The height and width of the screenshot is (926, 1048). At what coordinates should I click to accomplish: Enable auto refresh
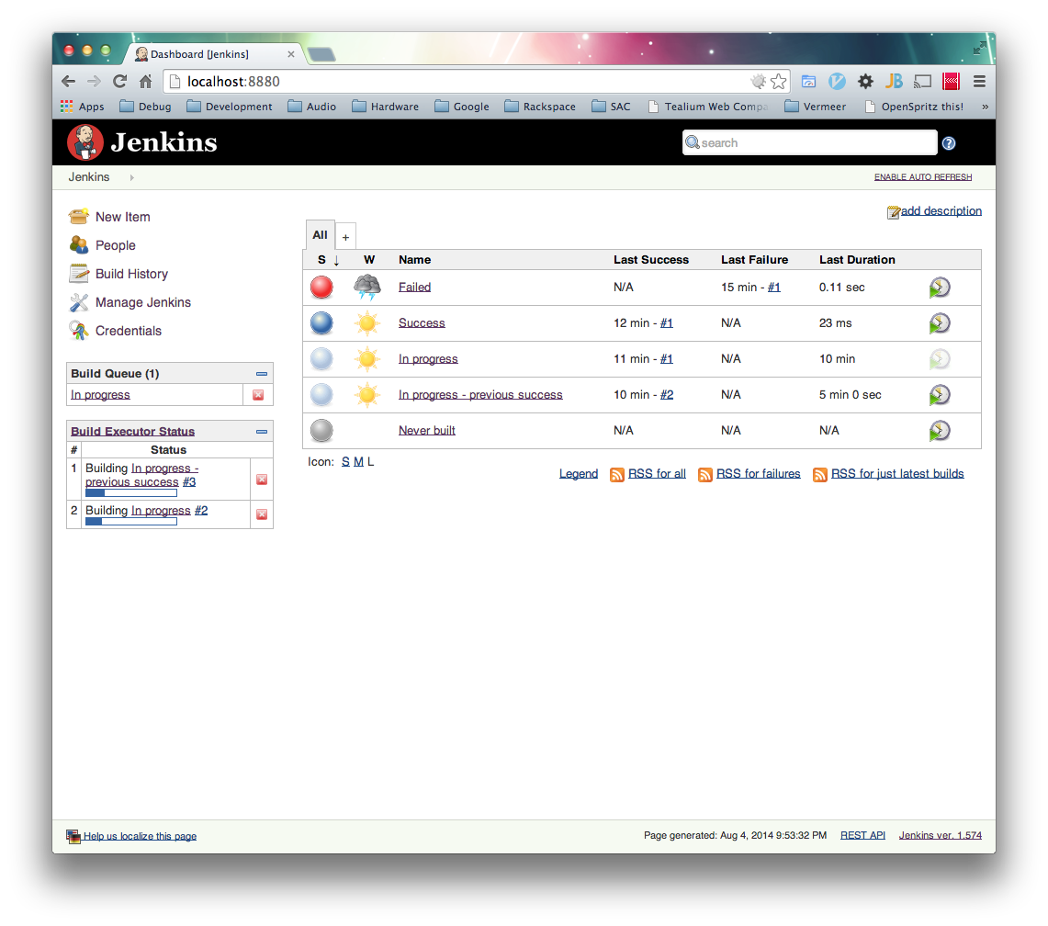point(923,176)
